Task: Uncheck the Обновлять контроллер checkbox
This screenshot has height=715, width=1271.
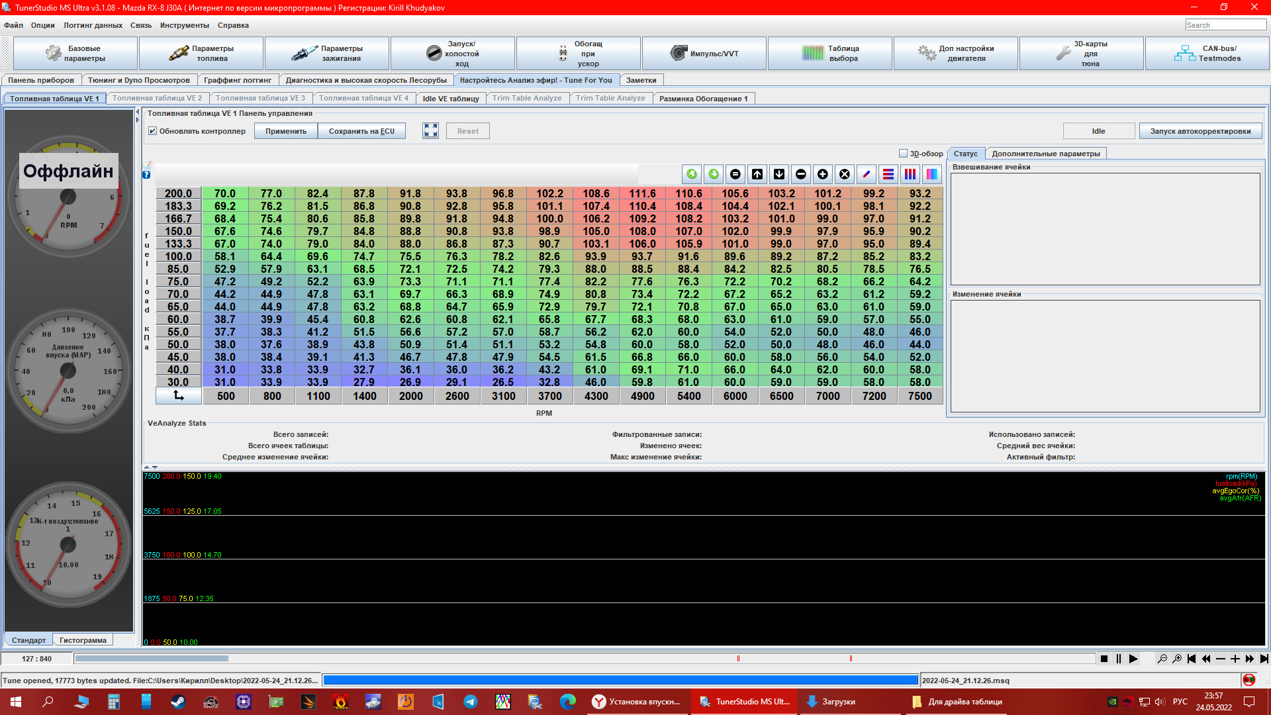Action: [x=153, y=131]
